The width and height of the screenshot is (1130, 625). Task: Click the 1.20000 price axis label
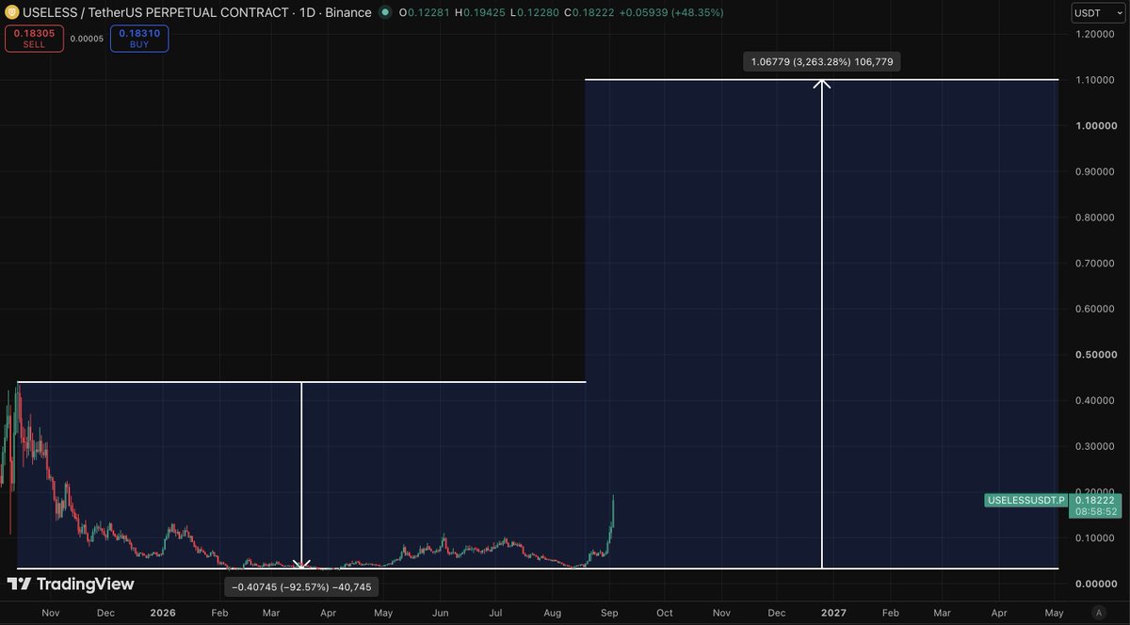point(1094,34)
